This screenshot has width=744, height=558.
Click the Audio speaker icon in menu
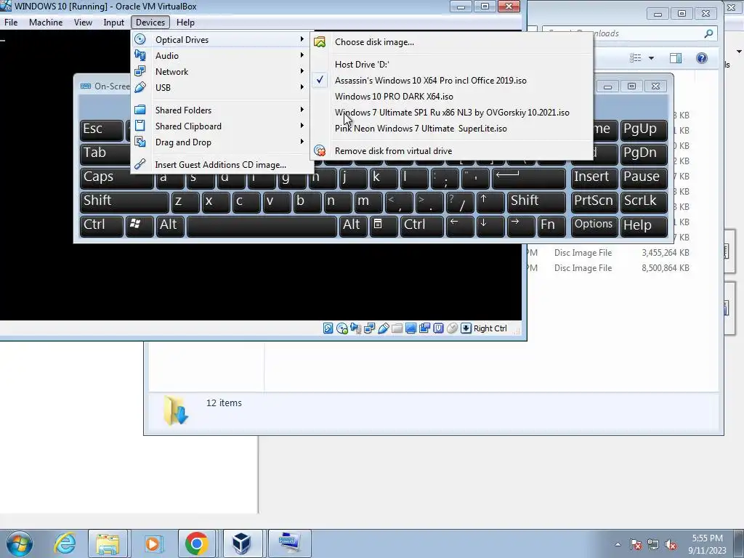(x=140, y=55)
